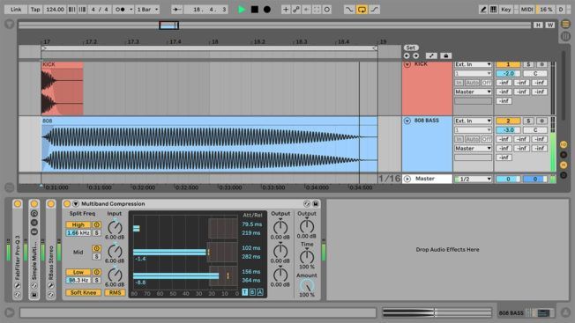Select the 808 audio clip waveform
This screenshot has height=323, width=575.
point(209,148)
